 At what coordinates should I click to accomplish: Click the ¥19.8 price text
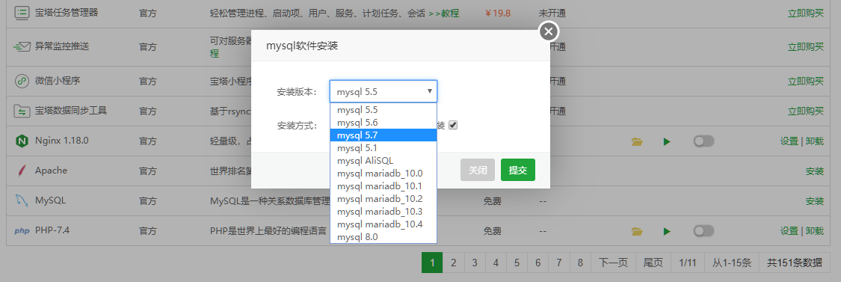(497, 13)
